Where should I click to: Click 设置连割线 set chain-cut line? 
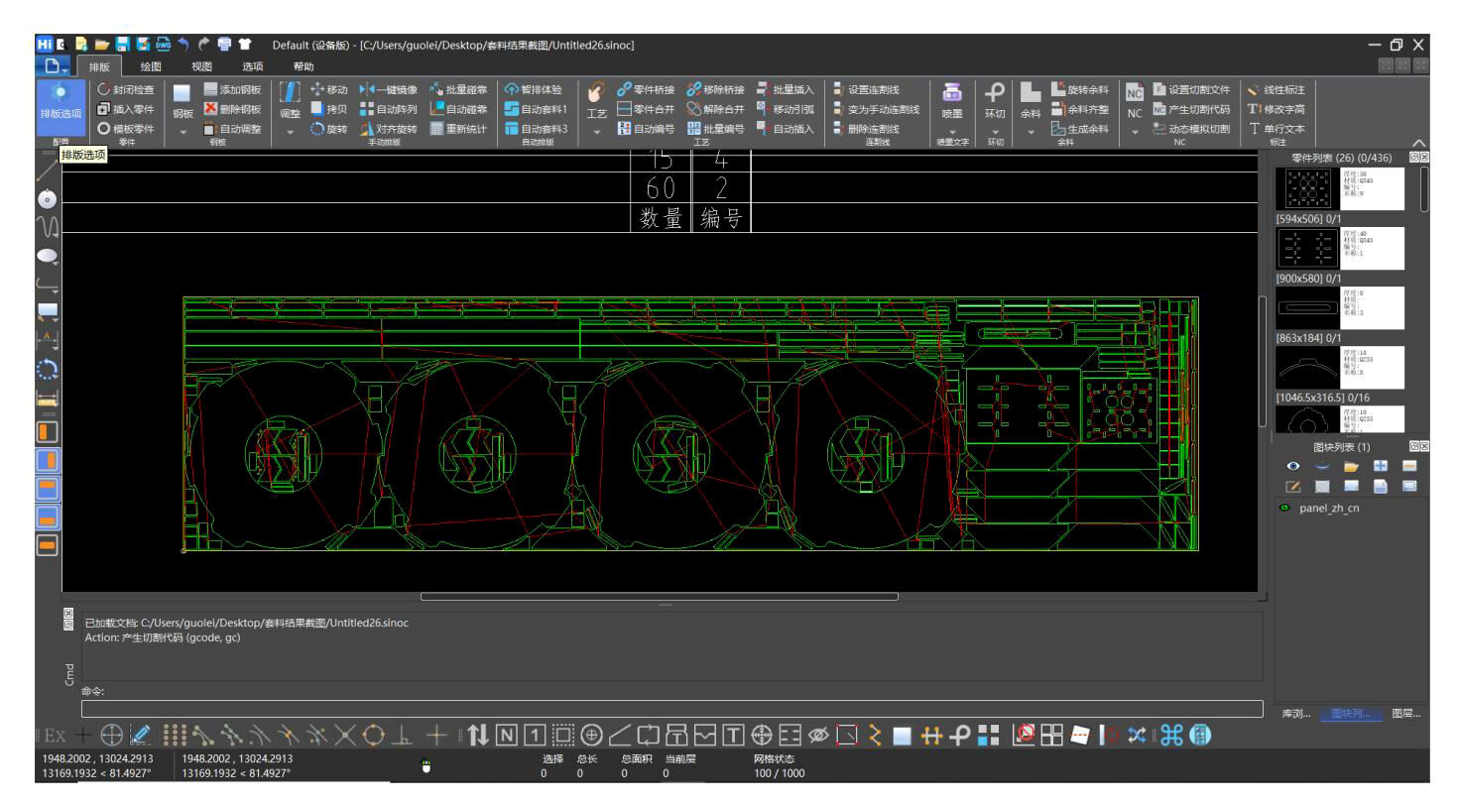click(866, 89)
